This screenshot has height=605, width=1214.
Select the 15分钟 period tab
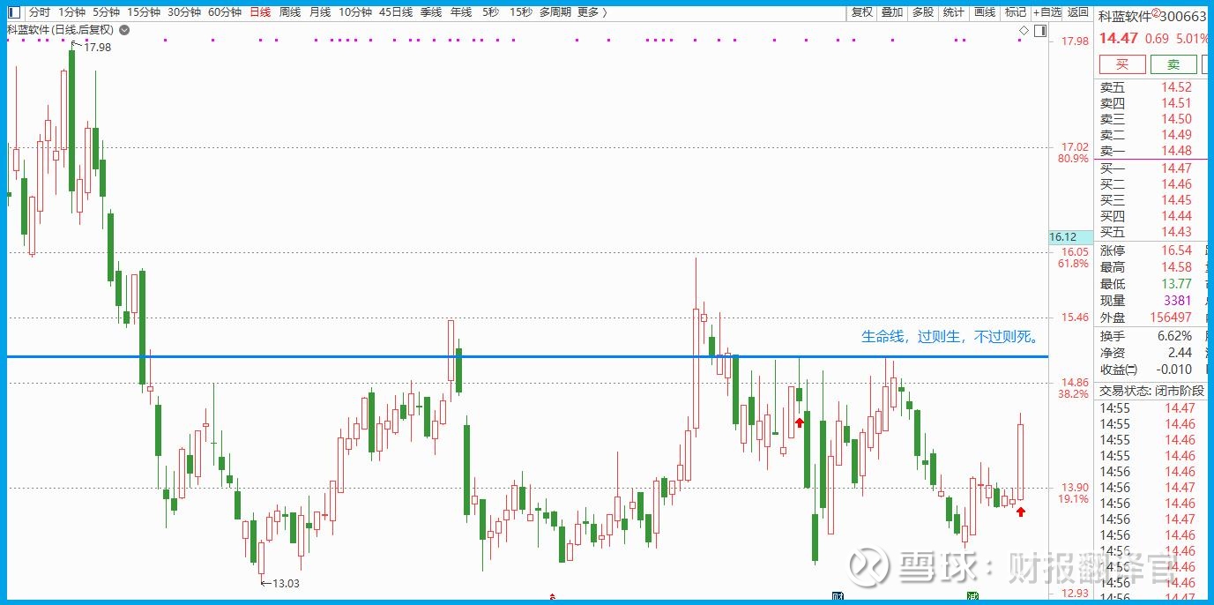[x=144, y=12]
